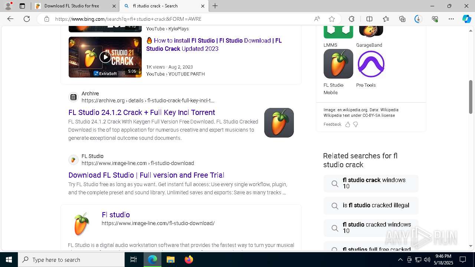Open tab actions menu icon
The width and height of the screenshot is (475, 267).
22,6
